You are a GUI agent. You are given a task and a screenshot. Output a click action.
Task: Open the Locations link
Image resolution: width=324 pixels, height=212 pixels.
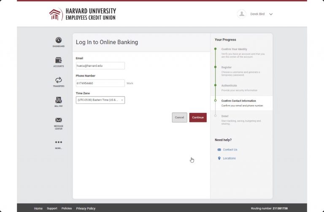(x=229, y=158)
